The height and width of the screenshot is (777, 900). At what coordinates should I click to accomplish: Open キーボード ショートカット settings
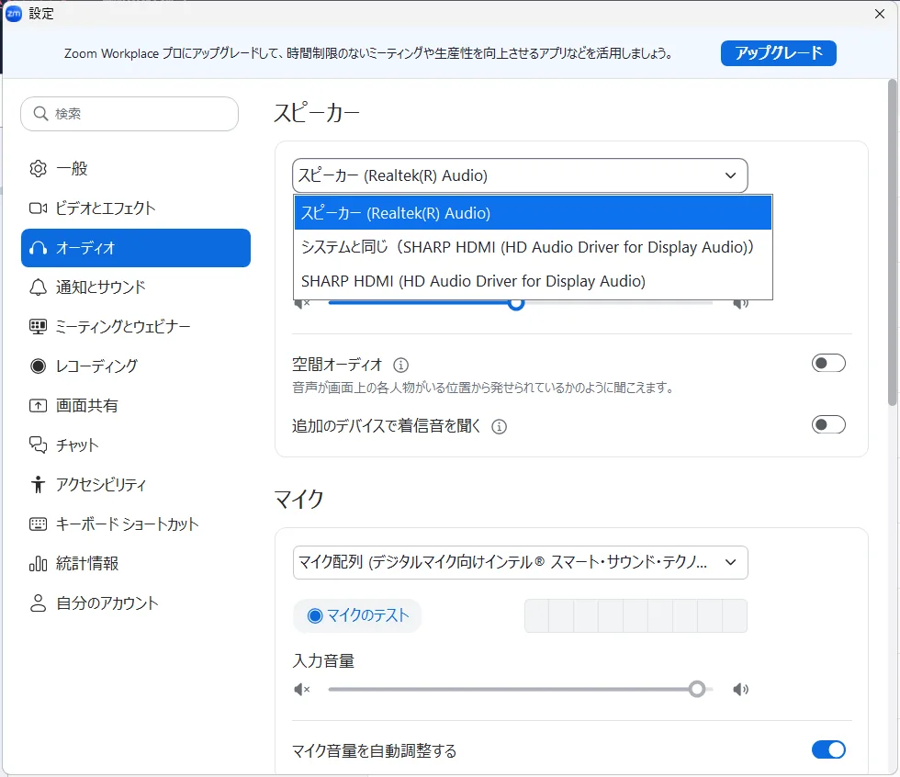coord(136,524)
